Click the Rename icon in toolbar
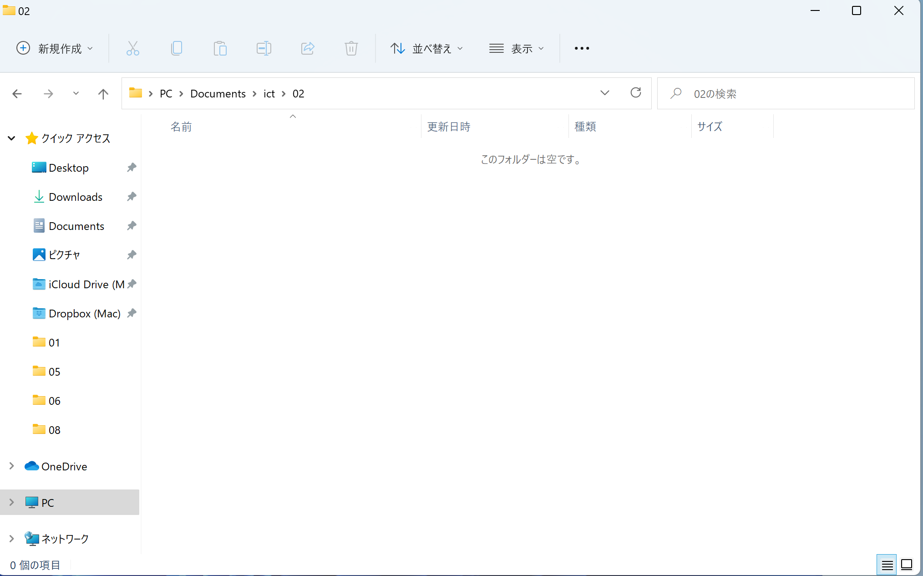The height and width of the screenshot is (576, 923). (x=264, y=48)
